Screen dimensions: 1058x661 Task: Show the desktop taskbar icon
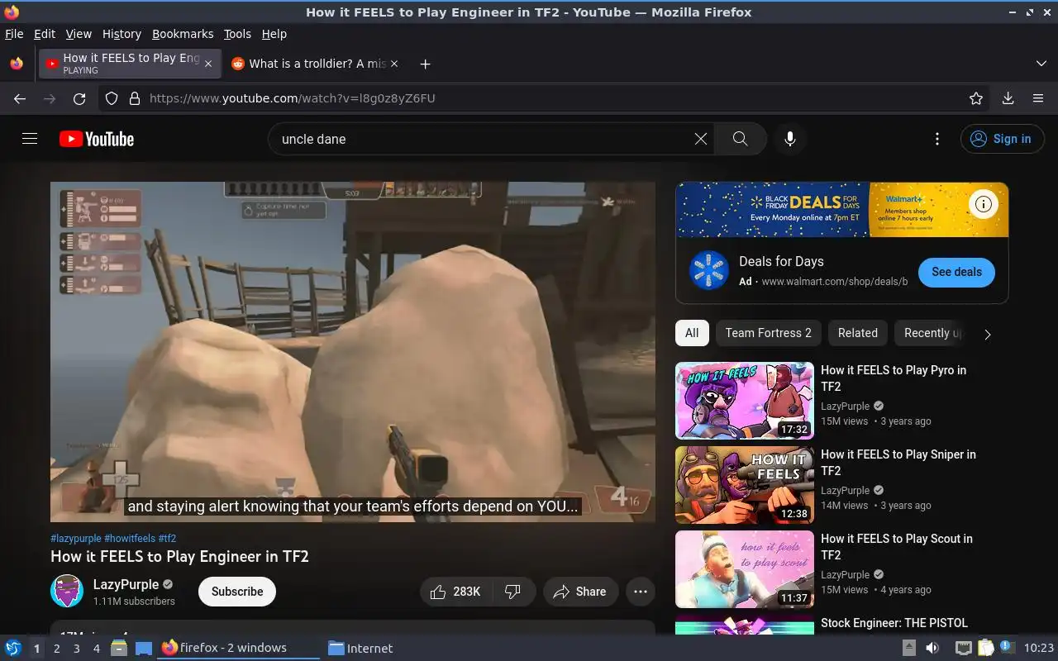[144, 648]
